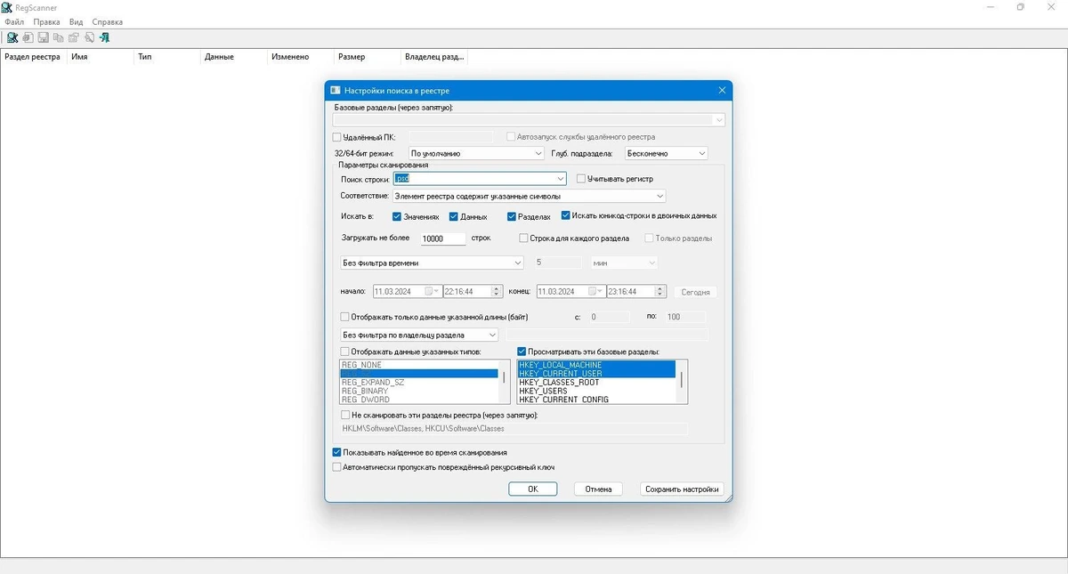This screenshot has height=574, width=1068.
Task: Click the Загружать не более 10000 field
Action: 443,238
